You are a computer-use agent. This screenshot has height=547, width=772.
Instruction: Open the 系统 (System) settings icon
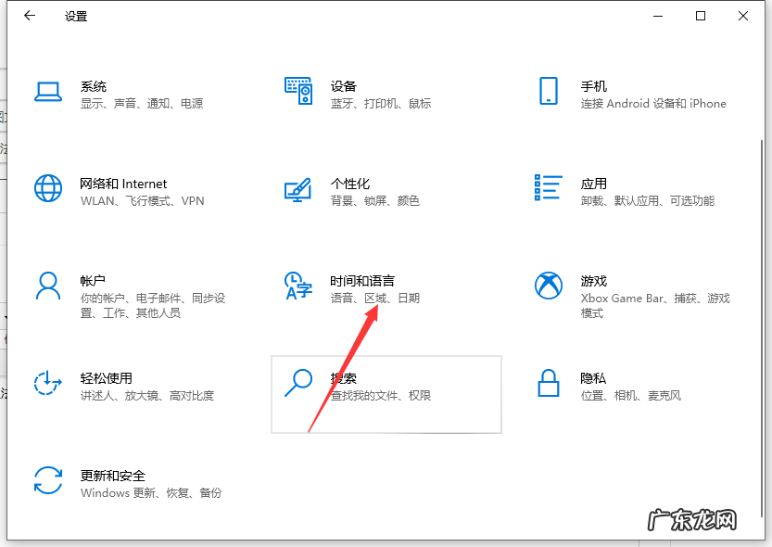pyautogui.click(x=47, y=93)
